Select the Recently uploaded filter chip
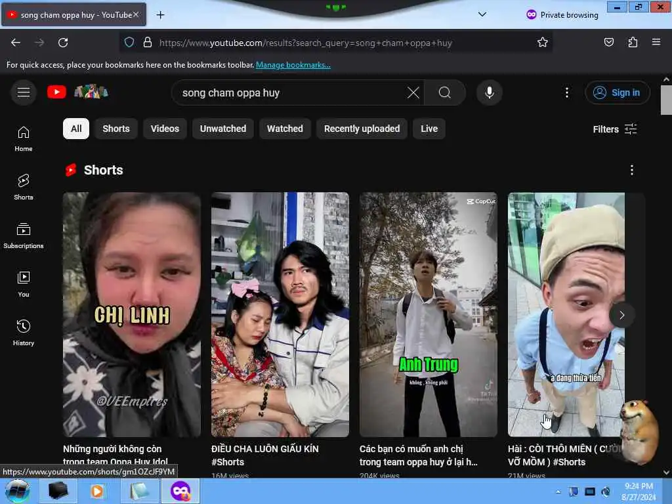 (x=362, y=129)
